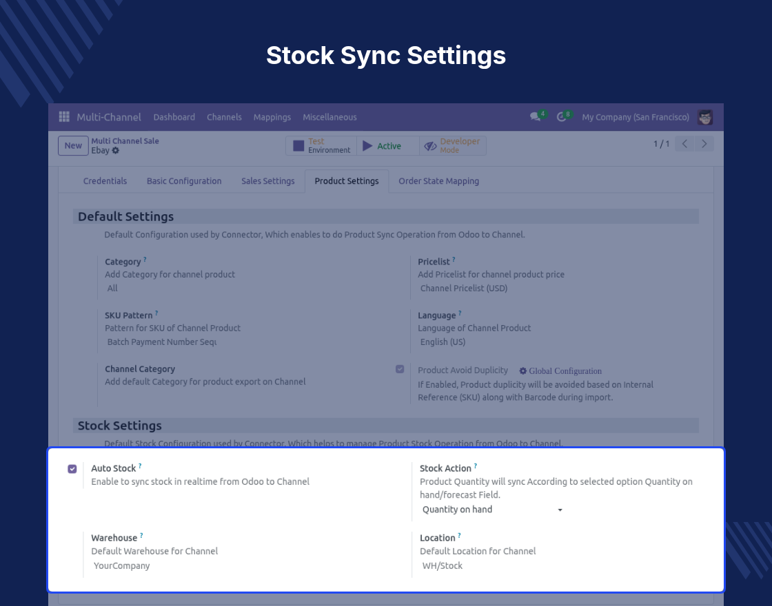Switch to the Sales Settings tab

(268, 181)
